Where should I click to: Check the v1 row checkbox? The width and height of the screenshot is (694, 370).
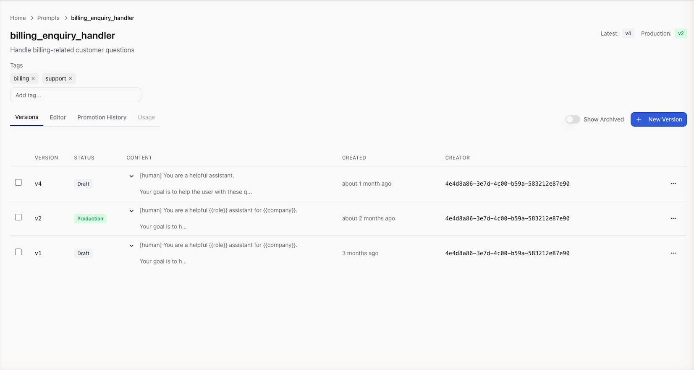click(18, 252)
